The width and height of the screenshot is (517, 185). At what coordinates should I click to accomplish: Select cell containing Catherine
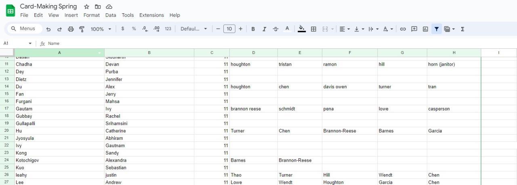[149, 131]
